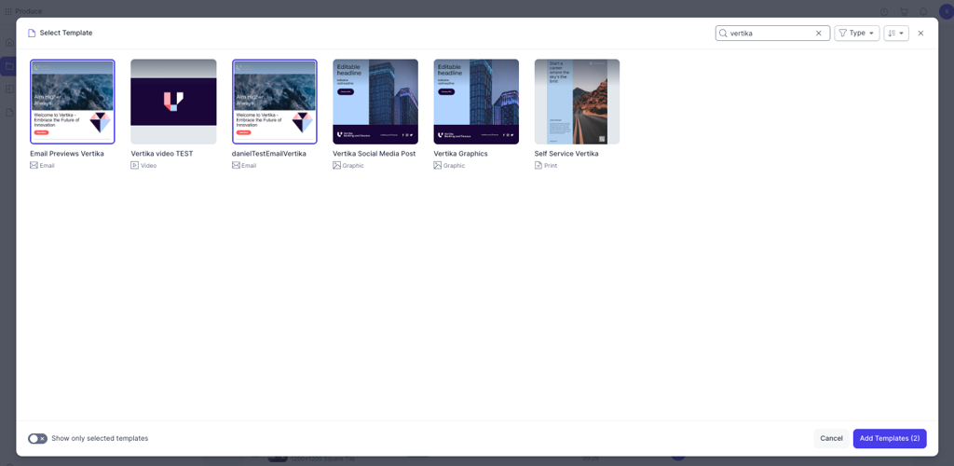
Task: Click the Vertika Graphics title
Action: [460, 154]
